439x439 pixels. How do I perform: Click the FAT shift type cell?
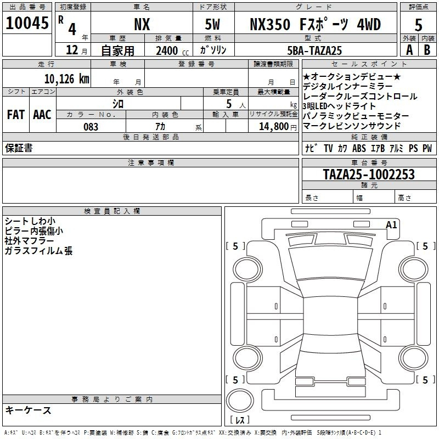tap(15, 115)
